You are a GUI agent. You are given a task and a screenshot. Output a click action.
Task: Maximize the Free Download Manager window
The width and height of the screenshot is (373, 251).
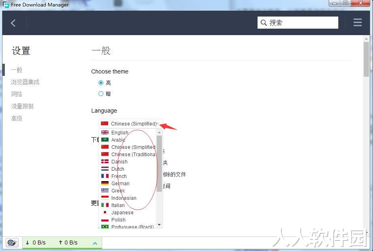346,3
